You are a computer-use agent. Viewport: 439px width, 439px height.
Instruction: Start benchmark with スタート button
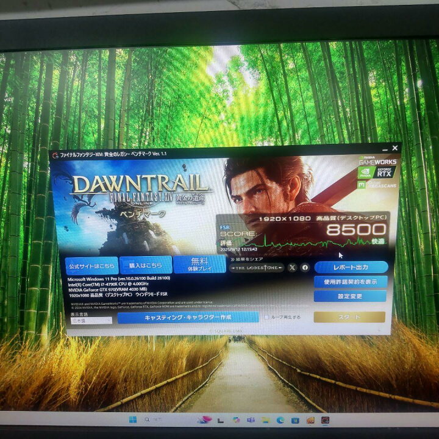(x=349, y=317)
